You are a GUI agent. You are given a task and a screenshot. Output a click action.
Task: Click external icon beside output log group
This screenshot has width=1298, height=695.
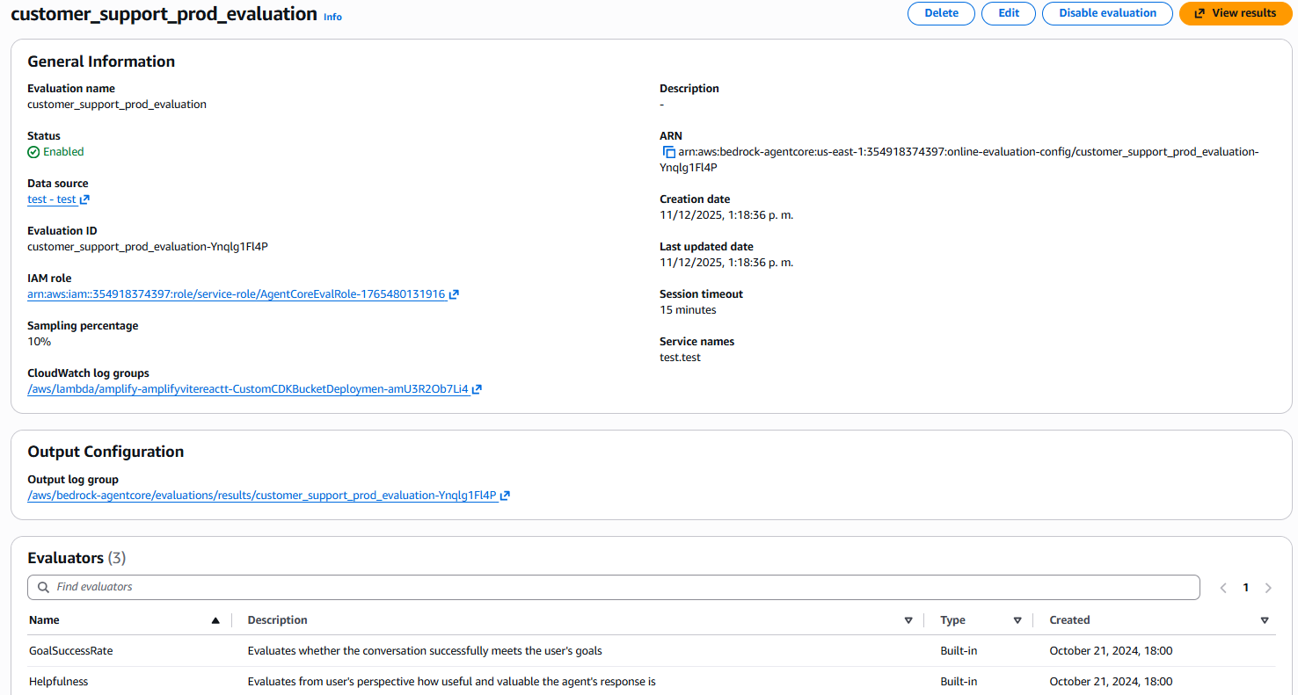505,496
